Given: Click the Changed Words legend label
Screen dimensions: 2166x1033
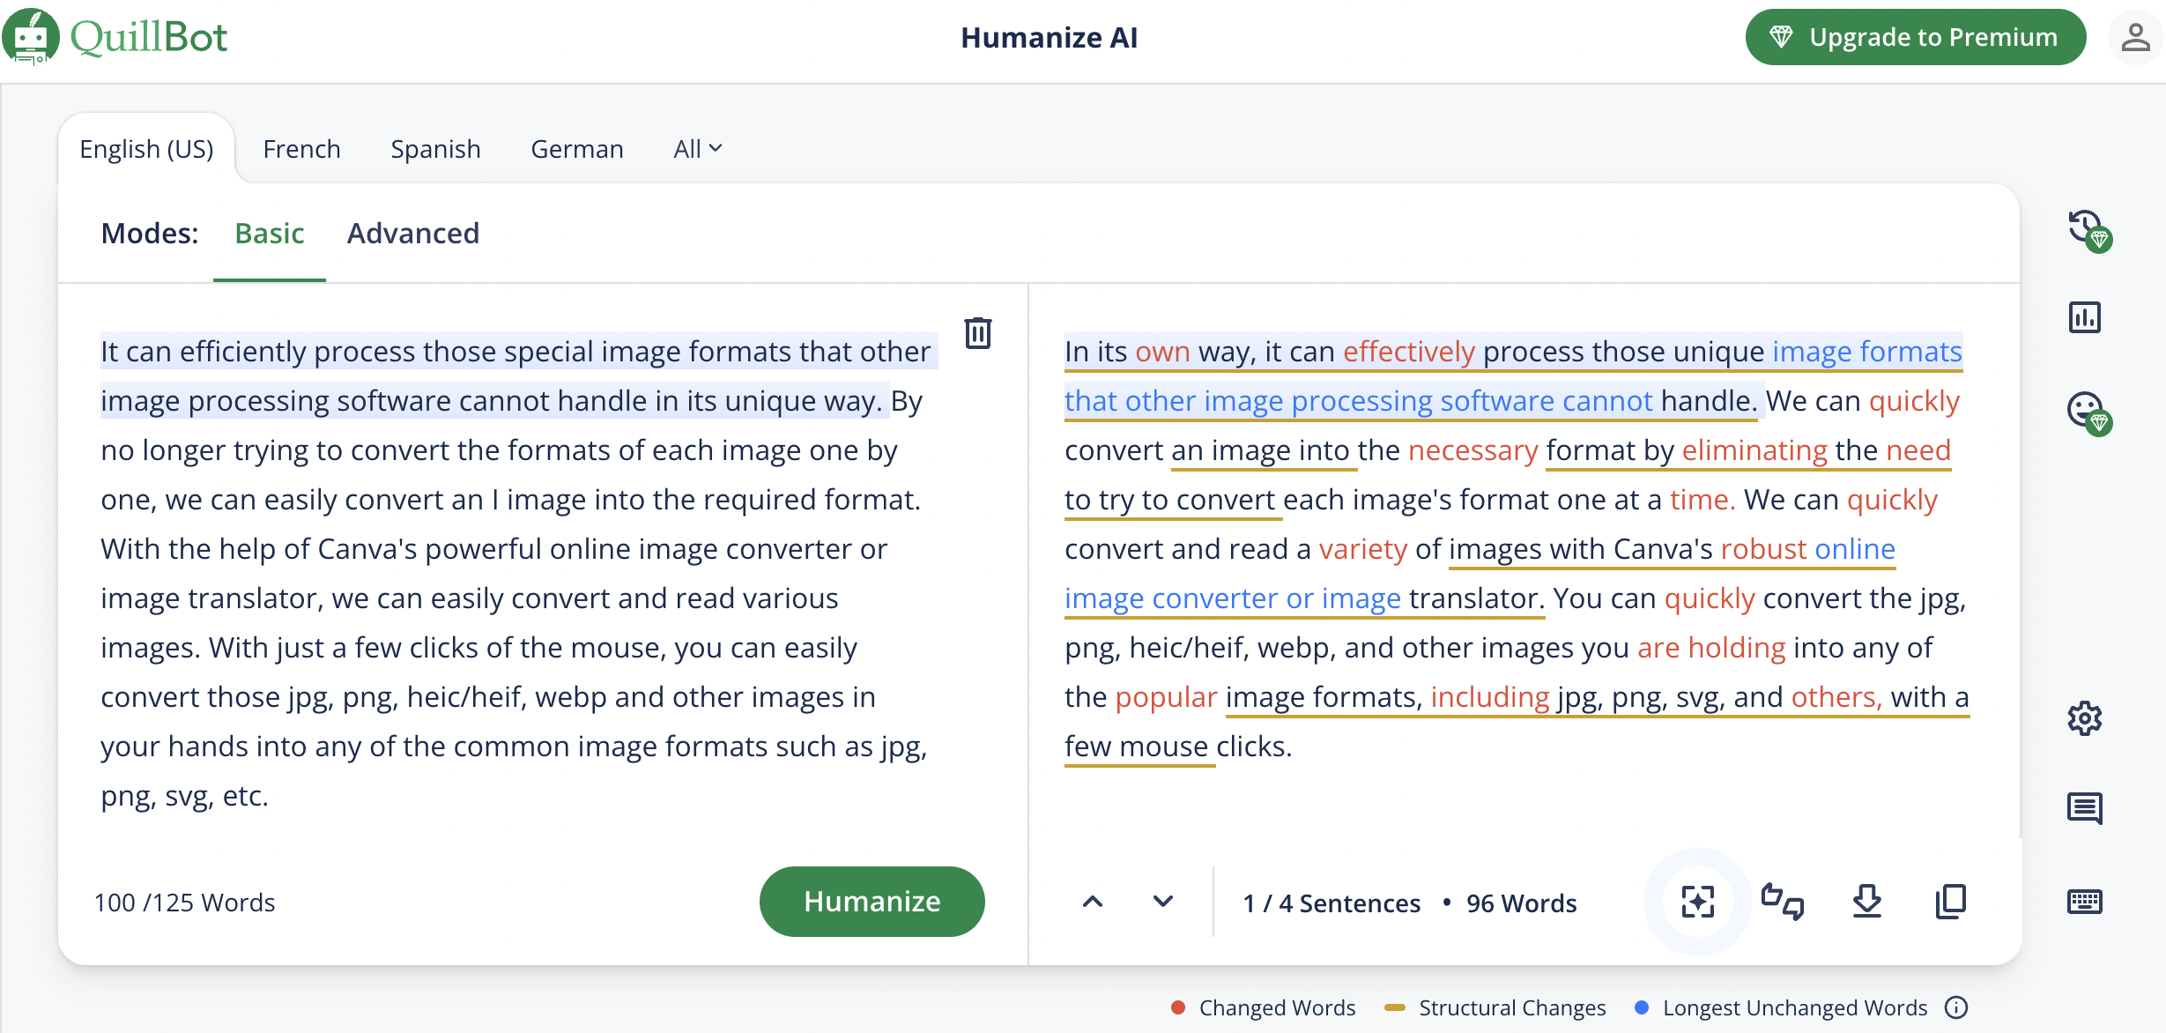Looking at the screenshot, I should pos(1277,1007).
